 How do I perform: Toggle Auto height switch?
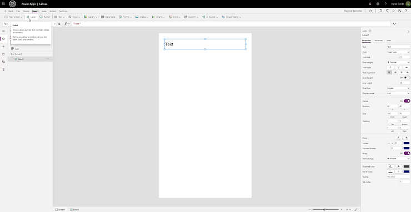tap(407, 78)
